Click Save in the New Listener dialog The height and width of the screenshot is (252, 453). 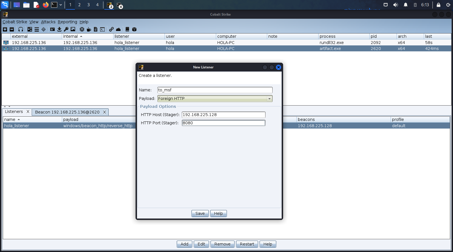(200, 213)
